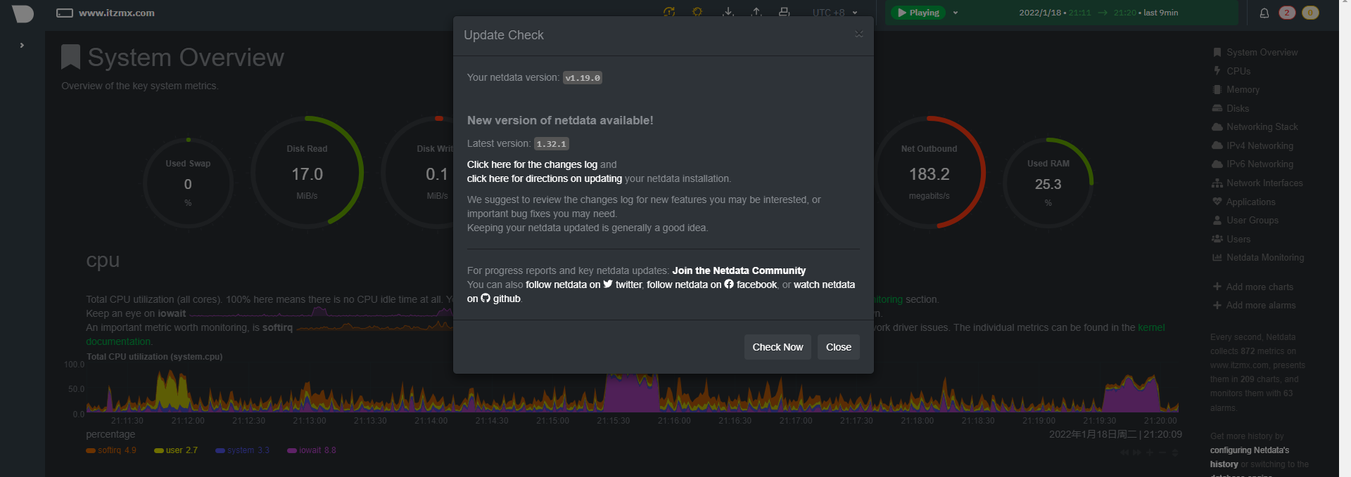
Task: Open 'Join the Netdata Community' link
Action: 739,270
